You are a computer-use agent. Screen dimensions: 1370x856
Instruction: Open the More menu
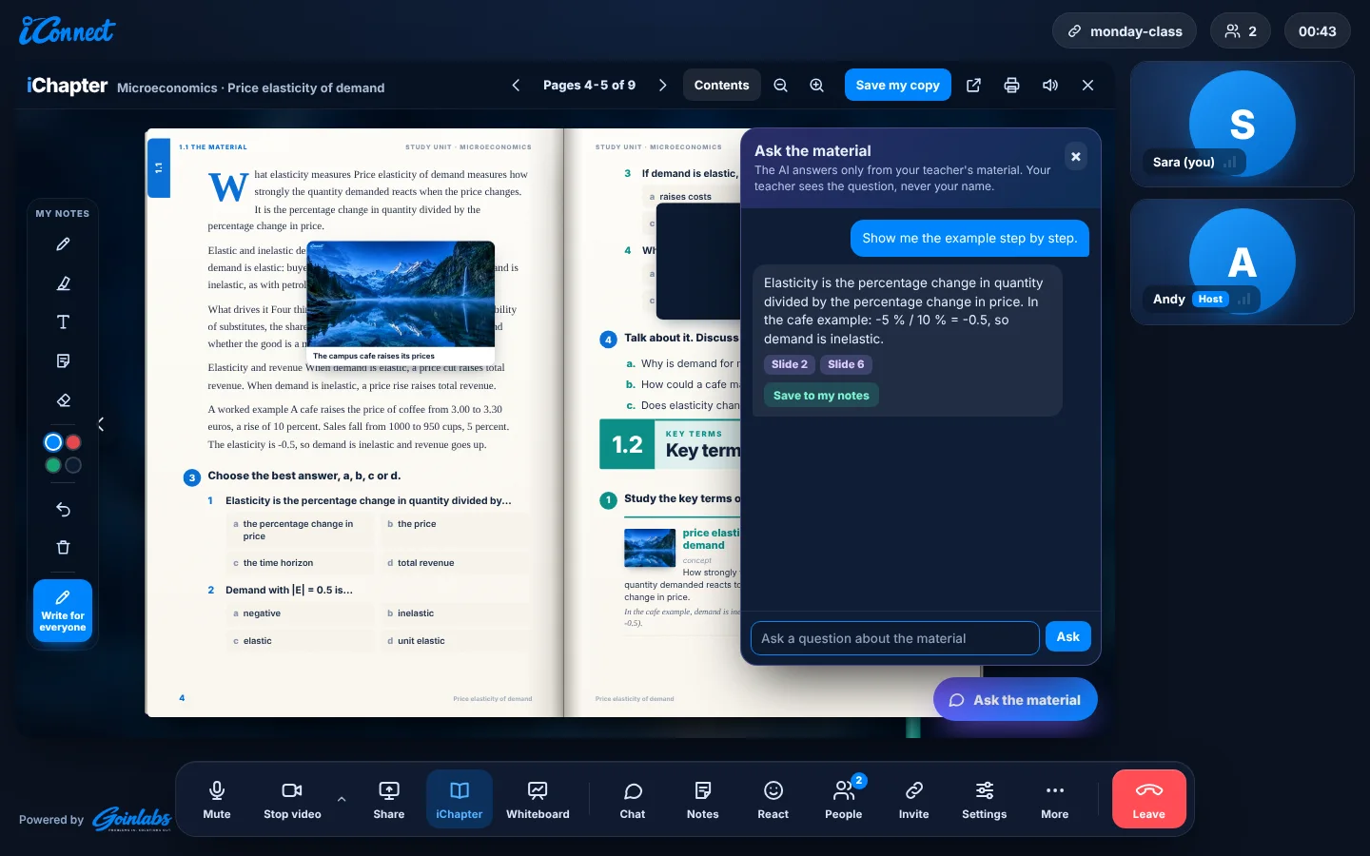click(x=1055, y=800)
